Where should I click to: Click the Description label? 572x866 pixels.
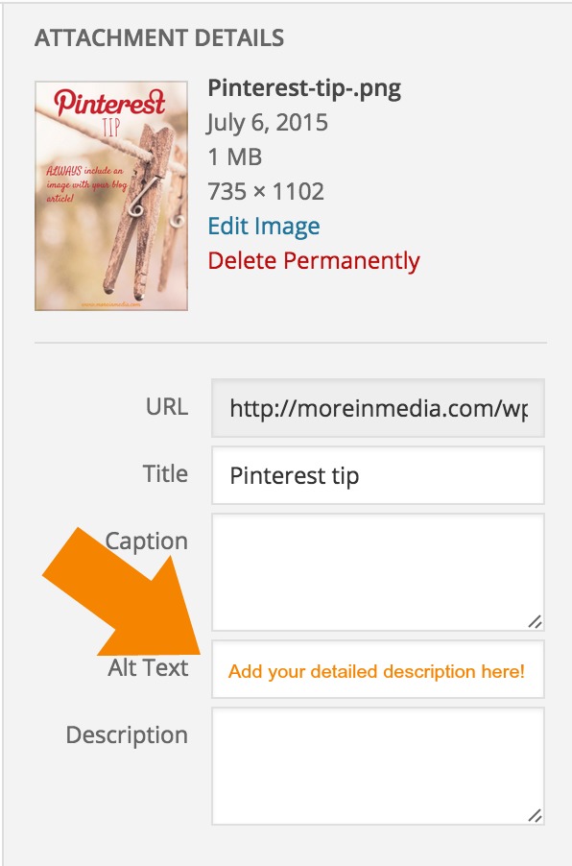point(127,735)
